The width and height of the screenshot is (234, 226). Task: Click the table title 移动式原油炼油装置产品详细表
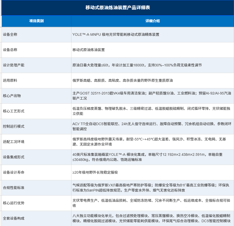pos(118,8)
